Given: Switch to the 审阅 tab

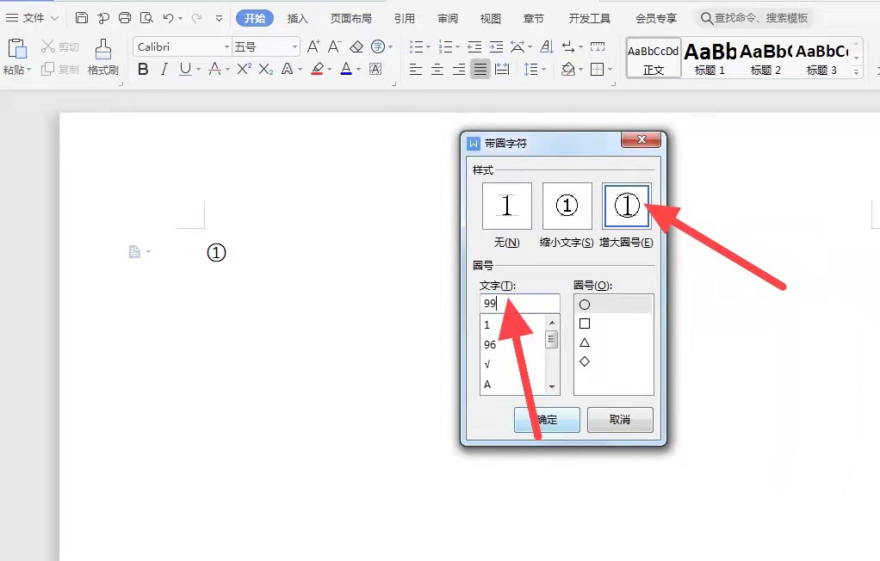Looking at the screenshot, I should pos(447,19).
